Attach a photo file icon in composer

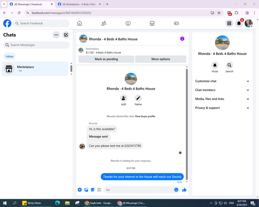coord(86,190)
